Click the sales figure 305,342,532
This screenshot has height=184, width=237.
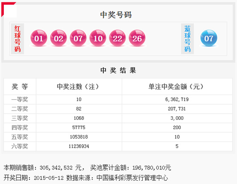coord(56,168)
